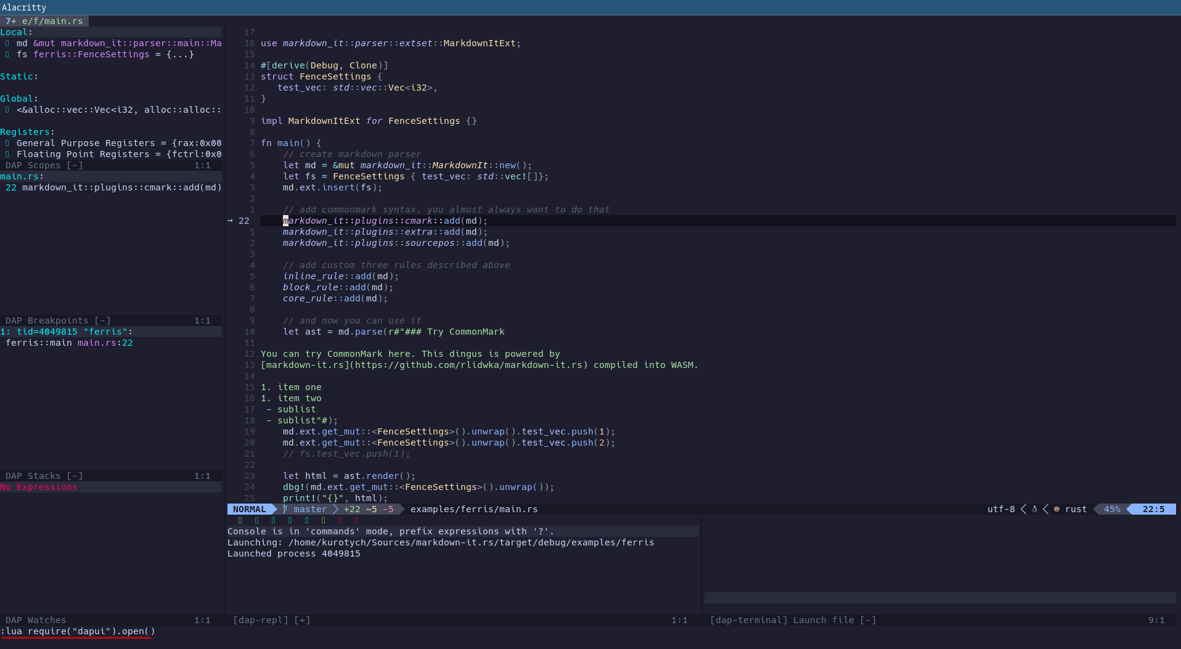Click the extra::add(md) plugin line
Viewport: 1181px width, 649px height.
pyautogui.click(x=385, y=232)
